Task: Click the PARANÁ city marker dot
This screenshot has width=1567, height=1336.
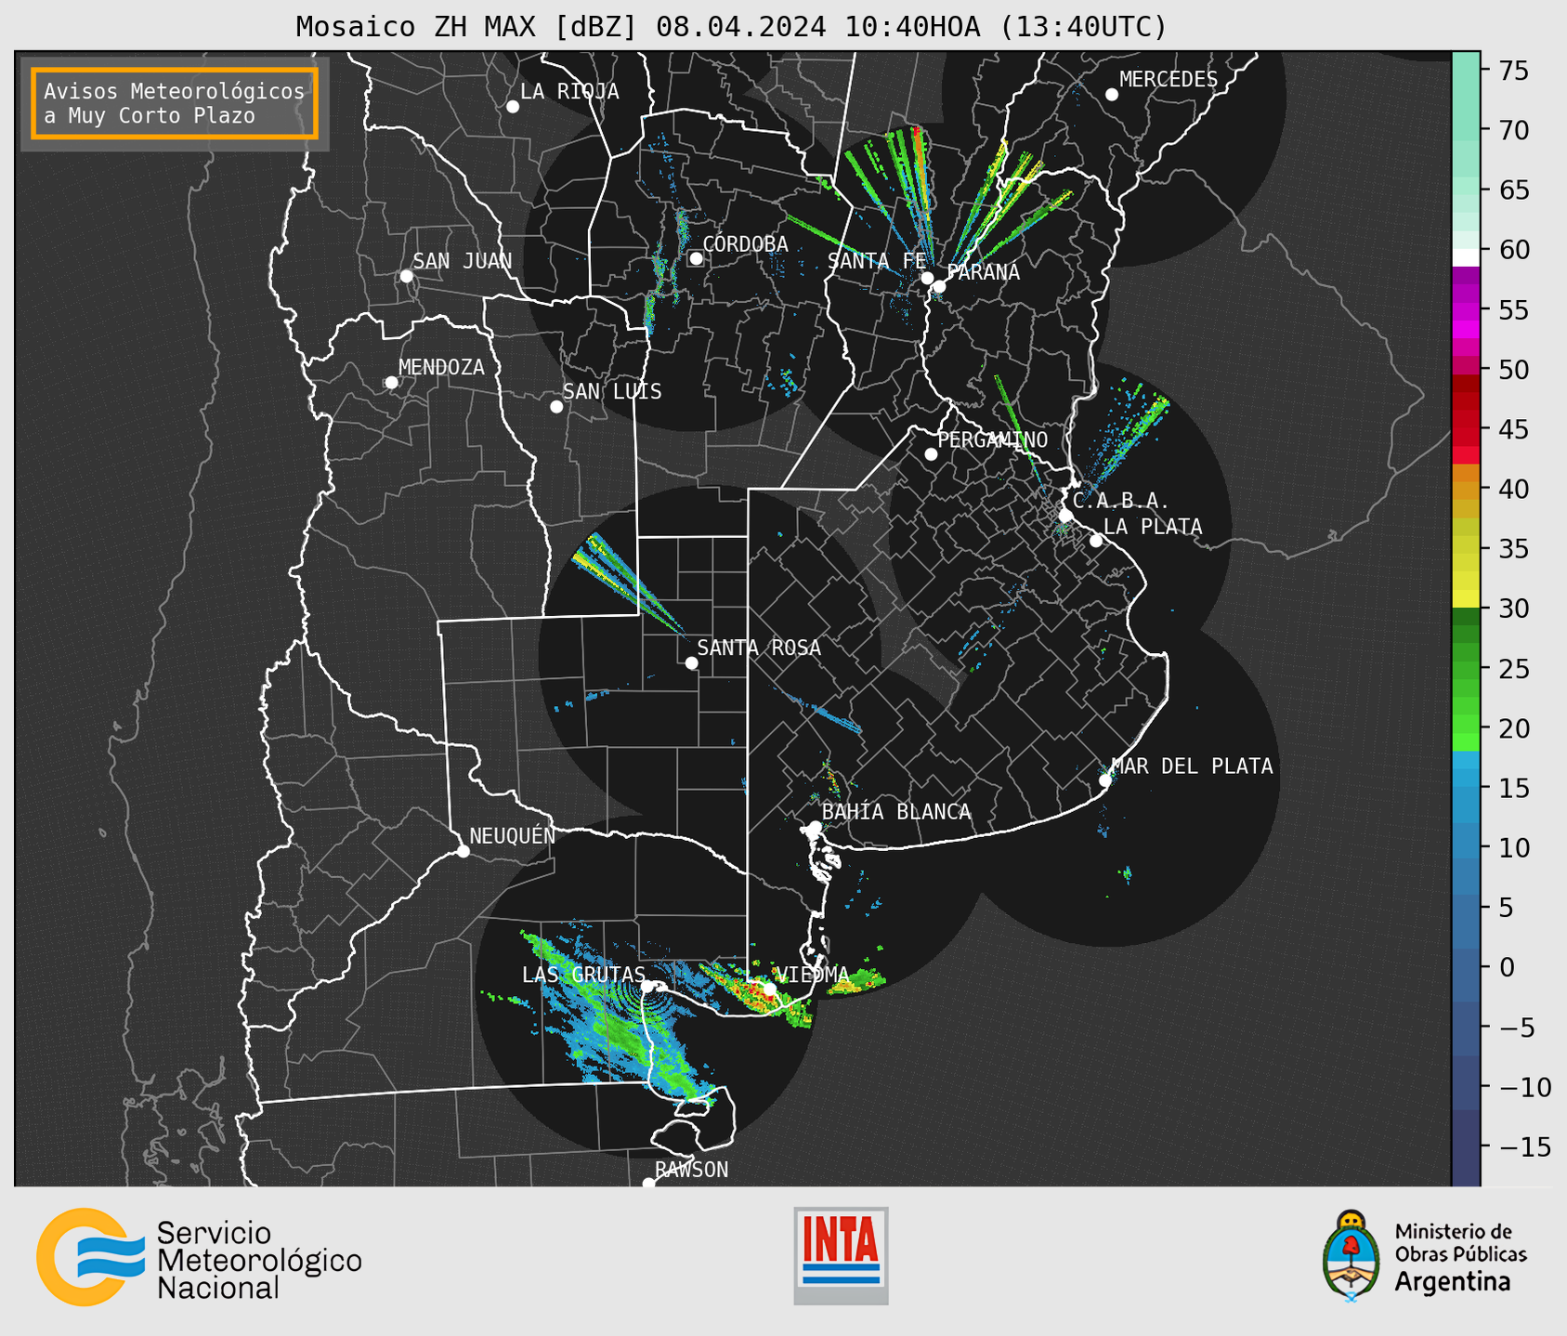Action: pos(939,286)
